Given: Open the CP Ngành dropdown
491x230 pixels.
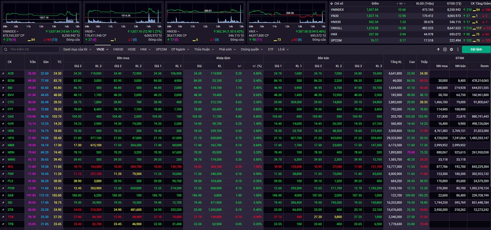Looking at the screenshot, I should click(x=180, y=49).
